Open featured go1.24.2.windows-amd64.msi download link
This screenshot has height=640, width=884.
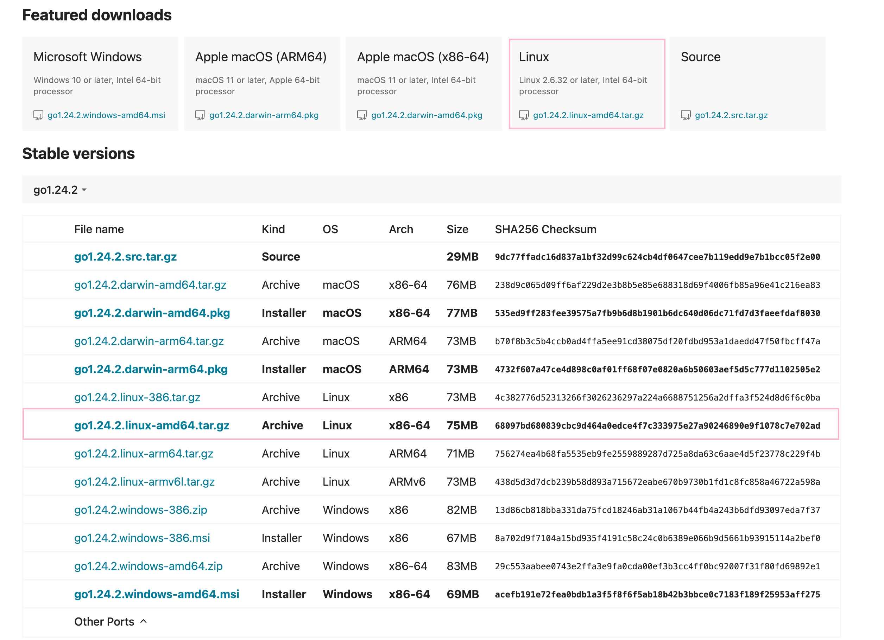point(106,115)
